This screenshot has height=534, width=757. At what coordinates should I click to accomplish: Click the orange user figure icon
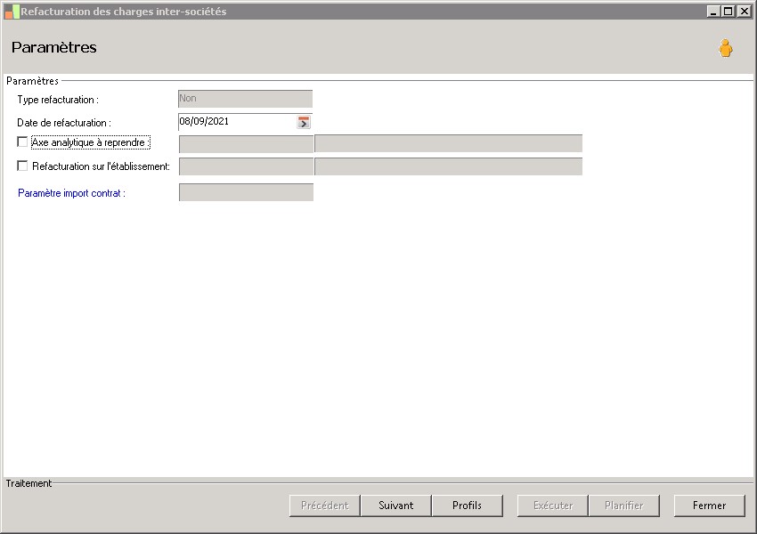click(x=725, y=48)
